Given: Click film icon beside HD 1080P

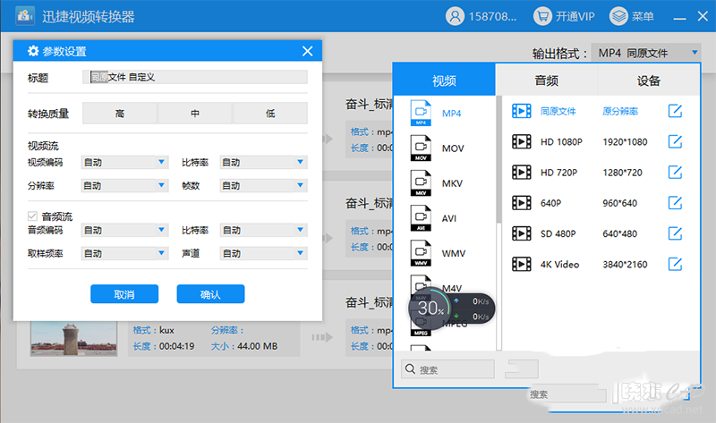Looking at the screenshot, I should click(522, 141).
